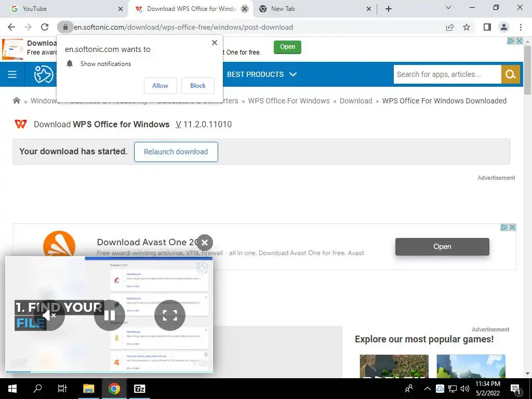Close the YouTube tab

click(x=121, y=9)
